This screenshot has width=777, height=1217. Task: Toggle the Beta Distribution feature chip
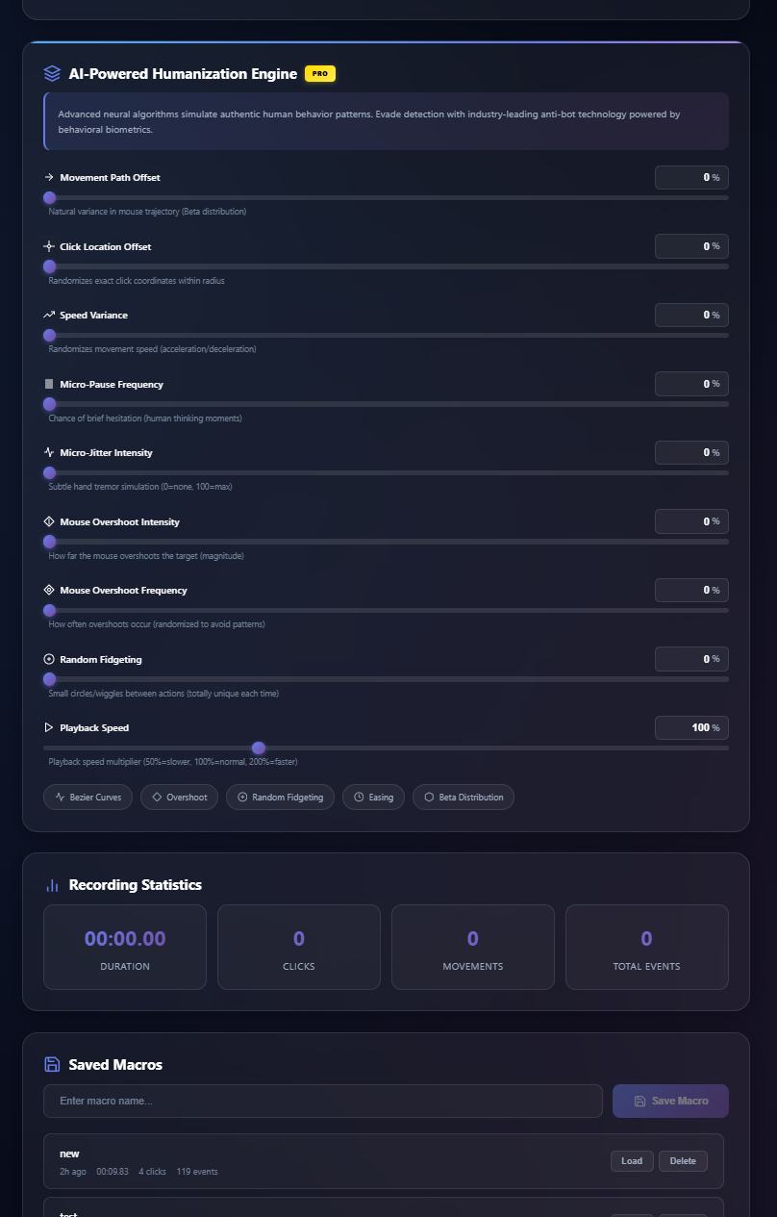click(x=463, y=797)
